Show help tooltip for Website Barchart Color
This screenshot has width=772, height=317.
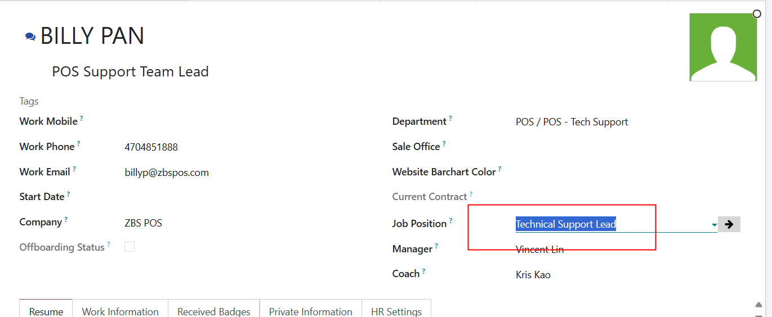(x=499, y=169)
